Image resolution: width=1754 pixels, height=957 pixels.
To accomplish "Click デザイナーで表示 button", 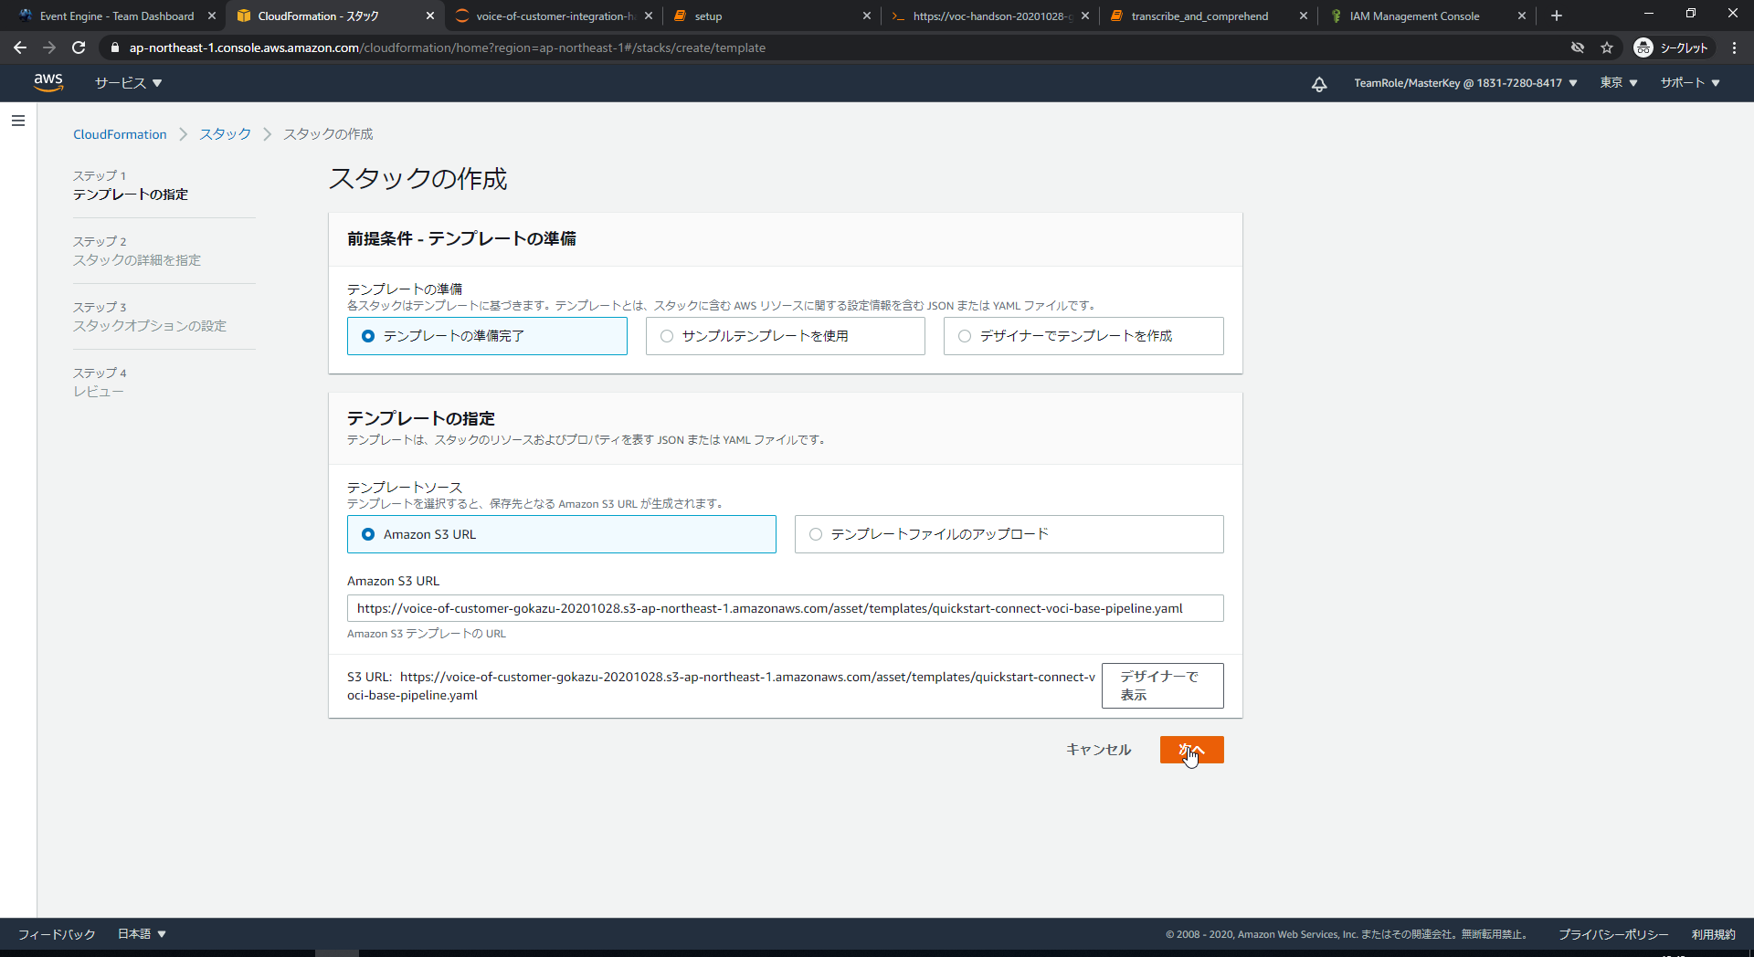I will (1162, 686).
